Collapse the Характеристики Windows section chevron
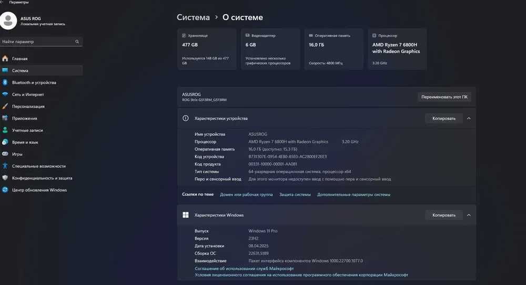The width and height of the screenshot is (526, 285). (469, 215)
